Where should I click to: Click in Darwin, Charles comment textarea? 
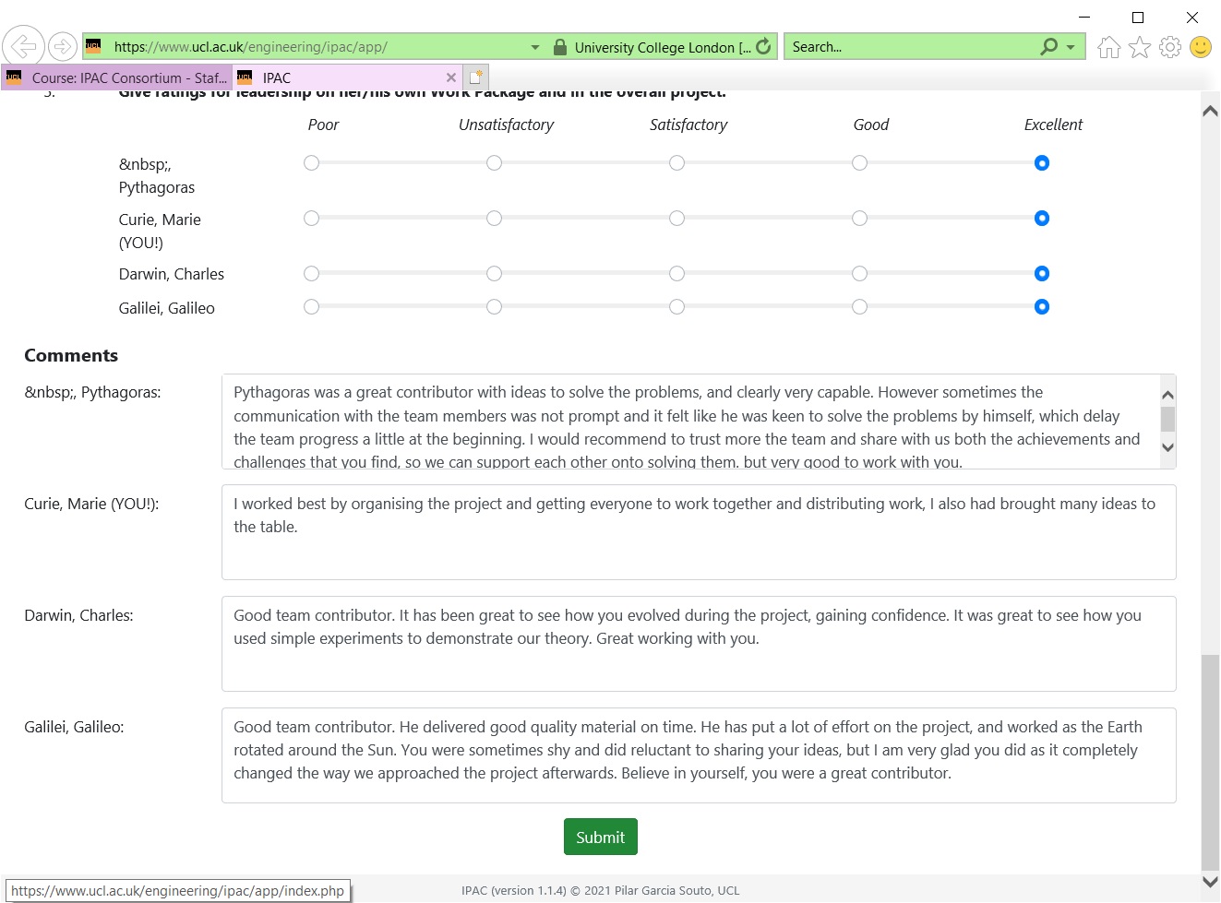pos(699,644)
